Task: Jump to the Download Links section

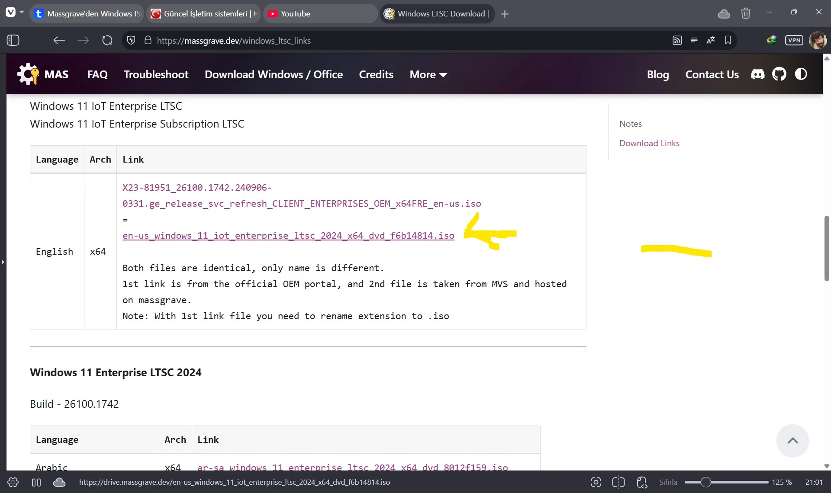Action: pyautogui.click(x=649, y=143)
